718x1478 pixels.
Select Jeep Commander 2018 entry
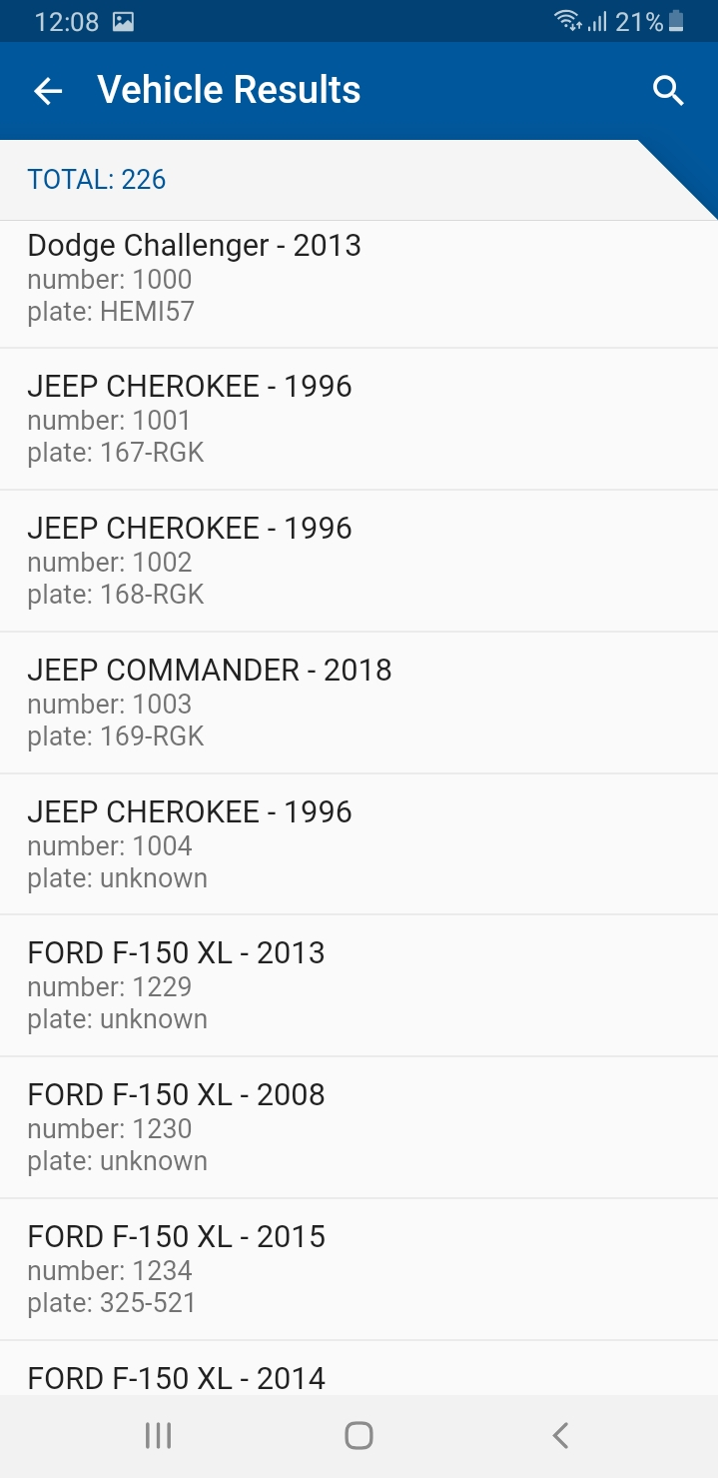pyautogui.click(x=359, y=703)
